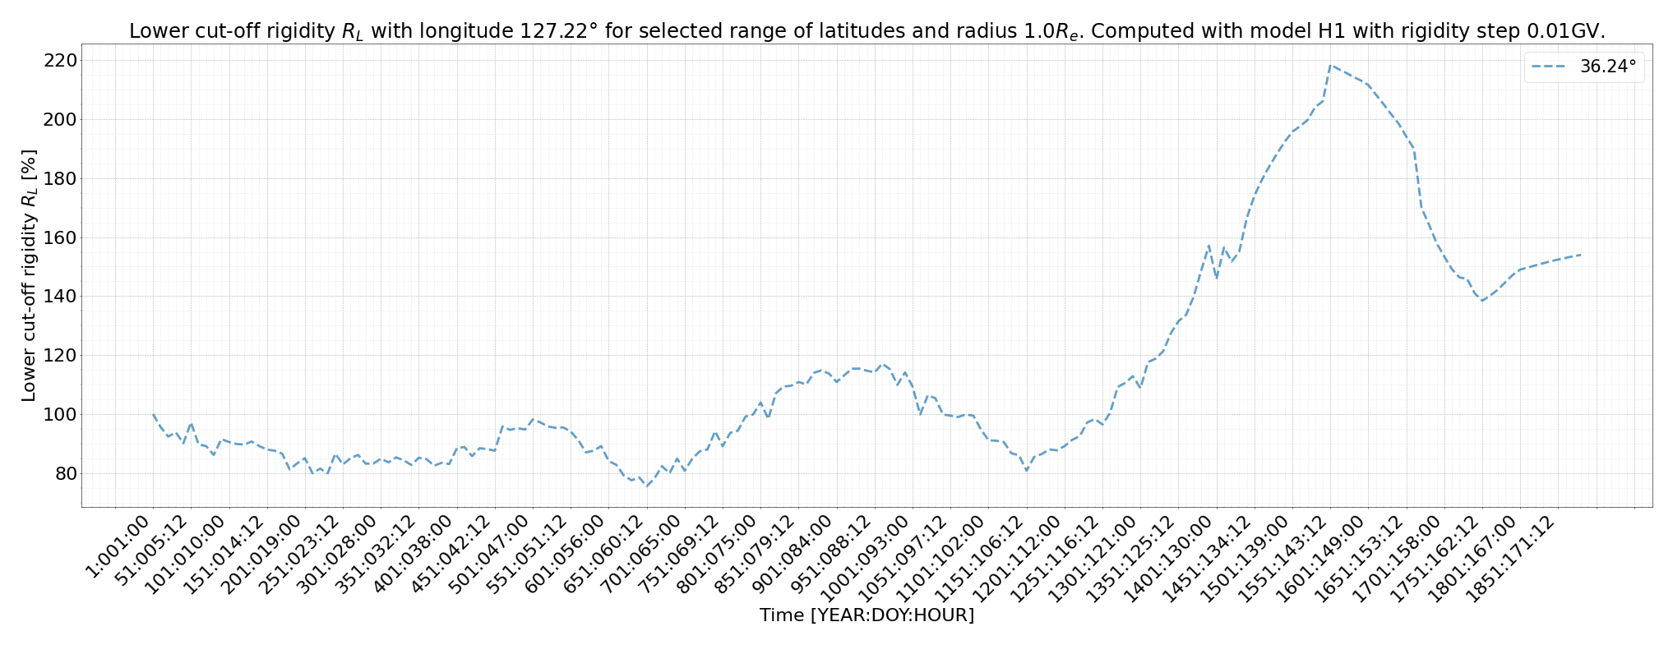Image resolution: width=1673 pixels, height=645 pixels.
Task: Click x-axis tick label 1601:149:00
Action: click(1320, 559)
